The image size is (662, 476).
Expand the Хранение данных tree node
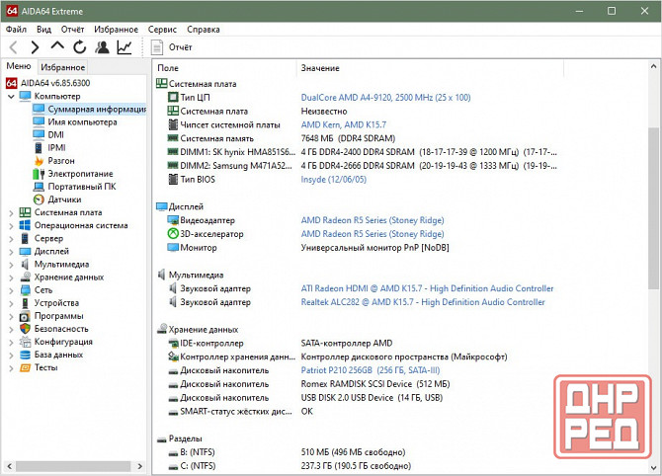coord(12,278)
